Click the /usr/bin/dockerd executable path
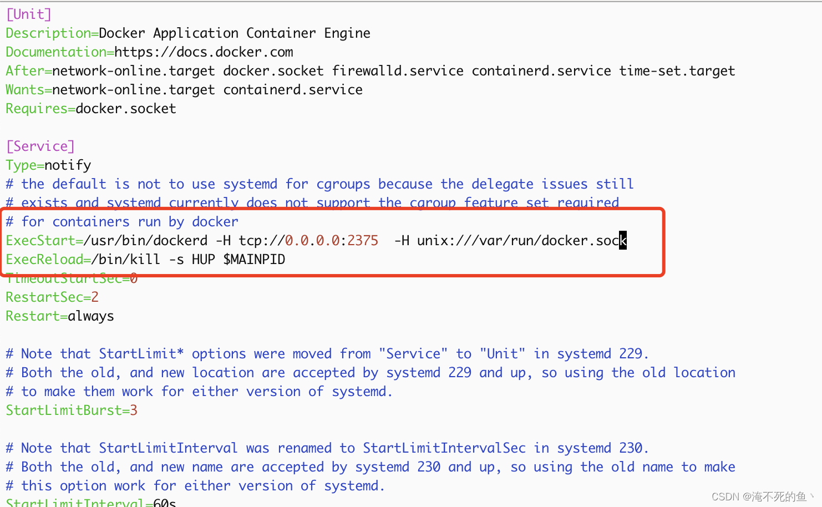This screenshot has width=822, height=507. click(x=145, y=241)
